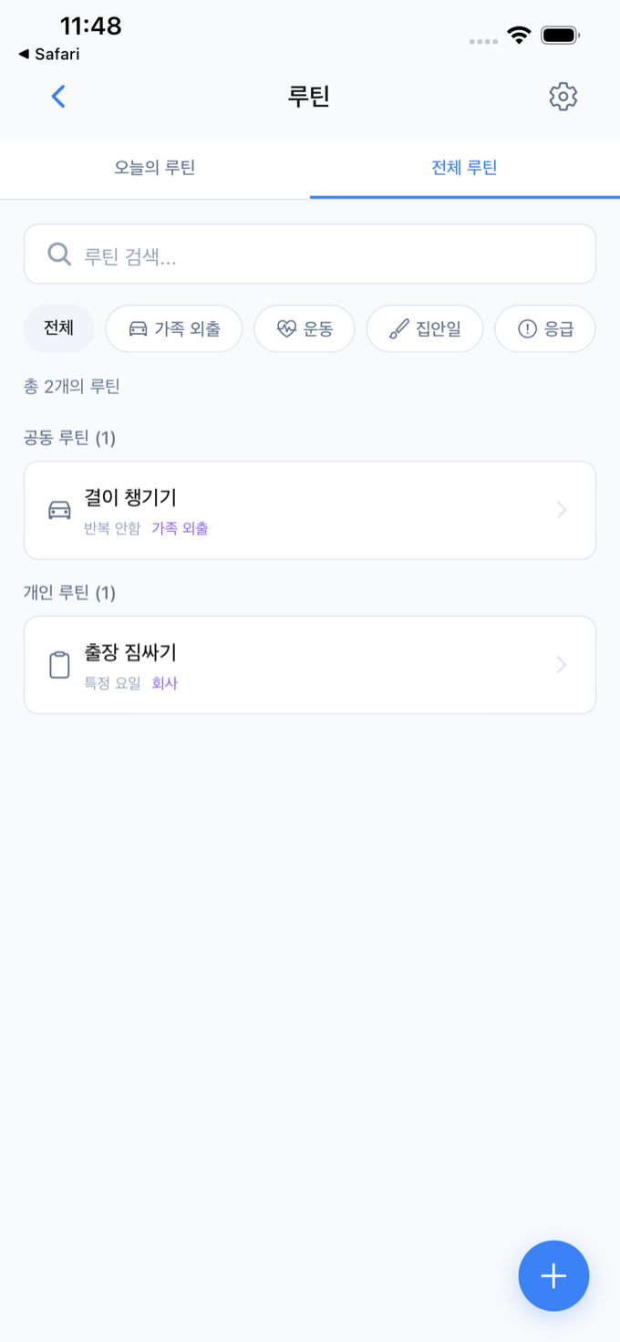This screenshot has height=1342, width=620.
Task: Open the 집안일 filter chip
Action: coord(424,328)
